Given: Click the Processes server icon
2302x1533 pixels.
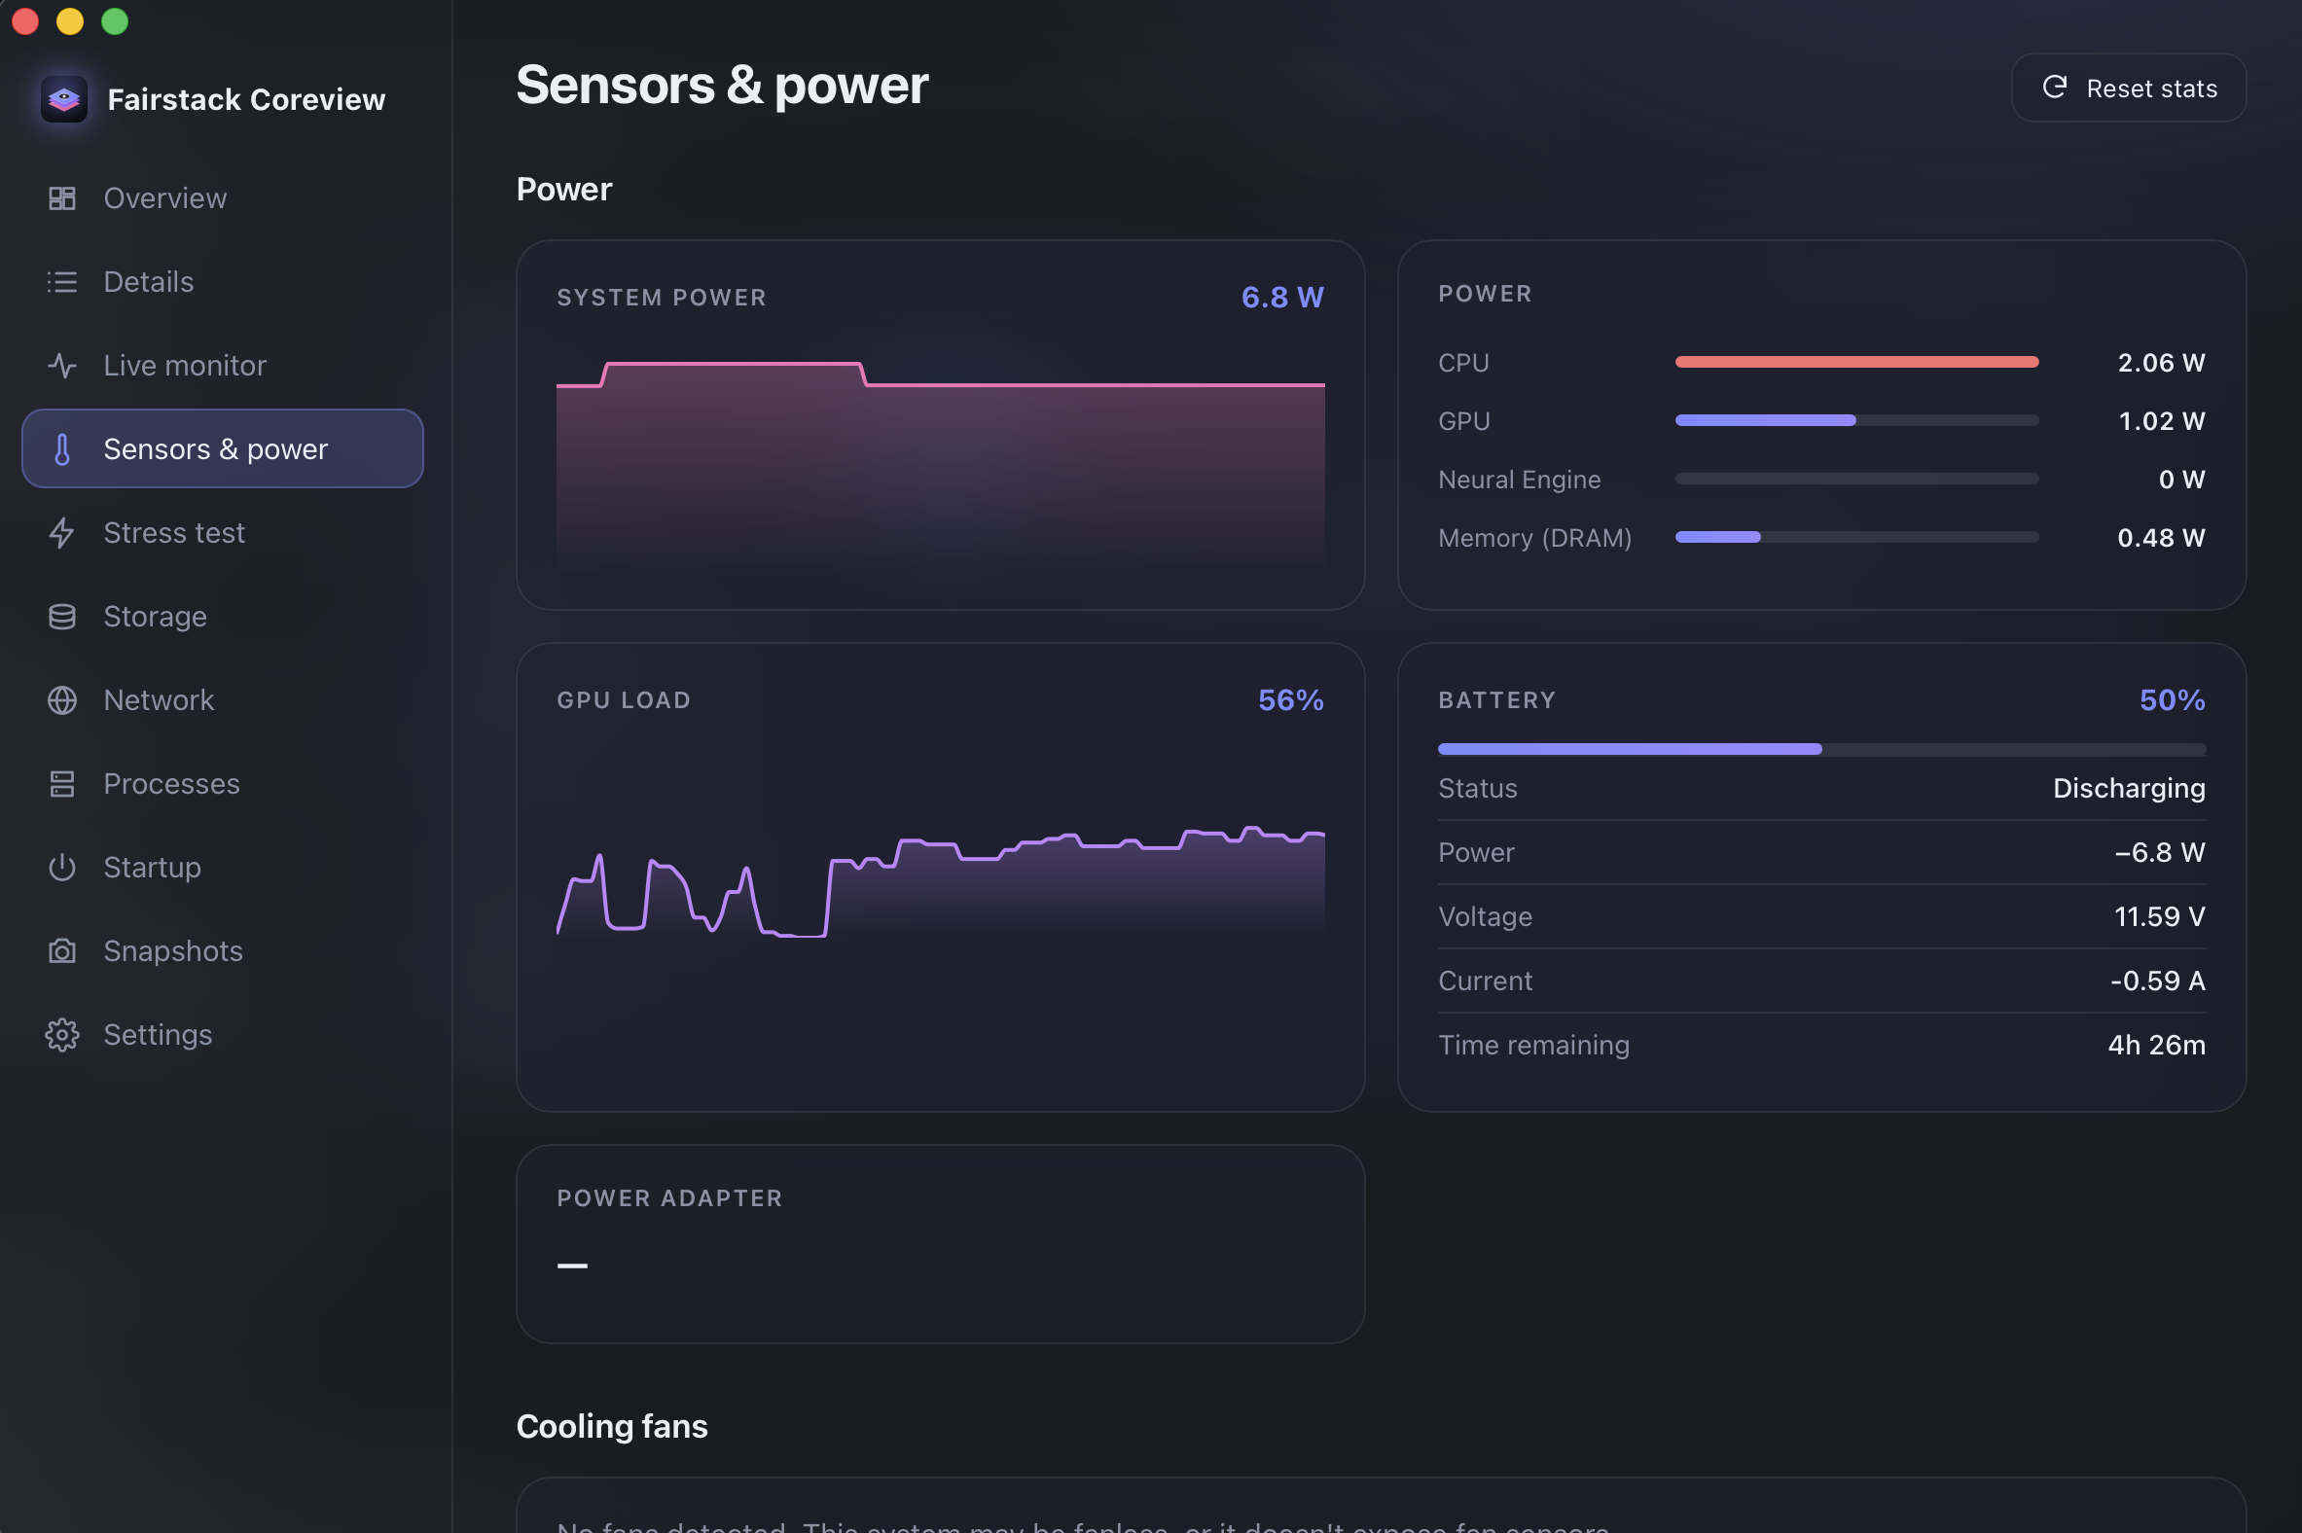Looking at the screenshot, I should coord(61,783).
